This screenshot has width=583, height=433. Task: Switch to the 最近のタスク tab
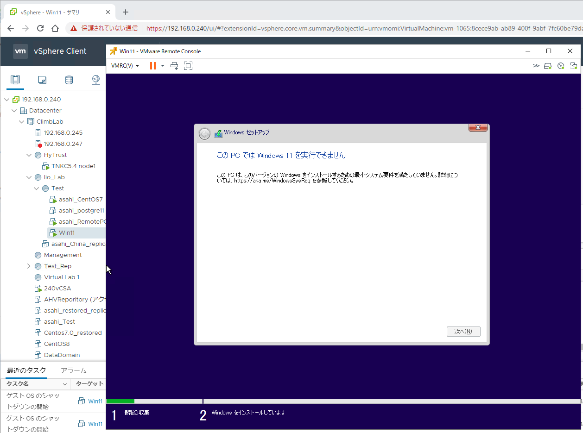[x=26, y=370]
